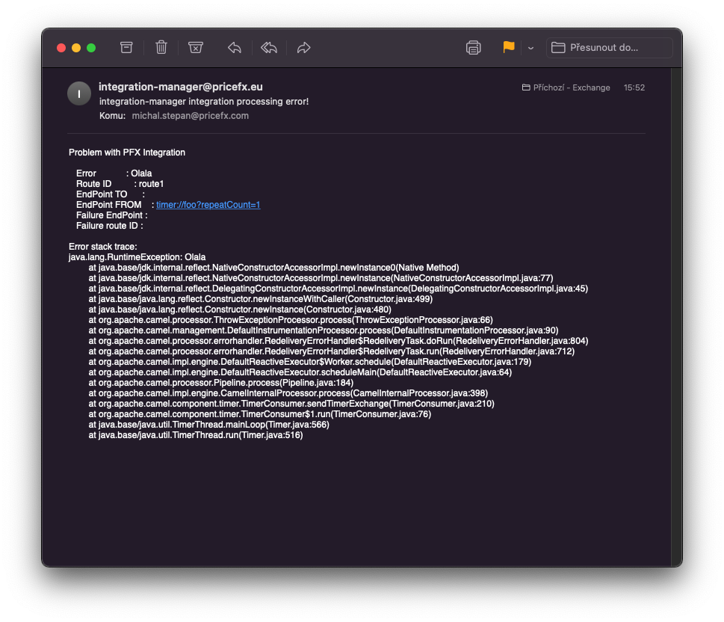Open the 'Přesunout do...' move-to dropdown
The height and width of the screenshot is (622, 724).
point(609,47)
